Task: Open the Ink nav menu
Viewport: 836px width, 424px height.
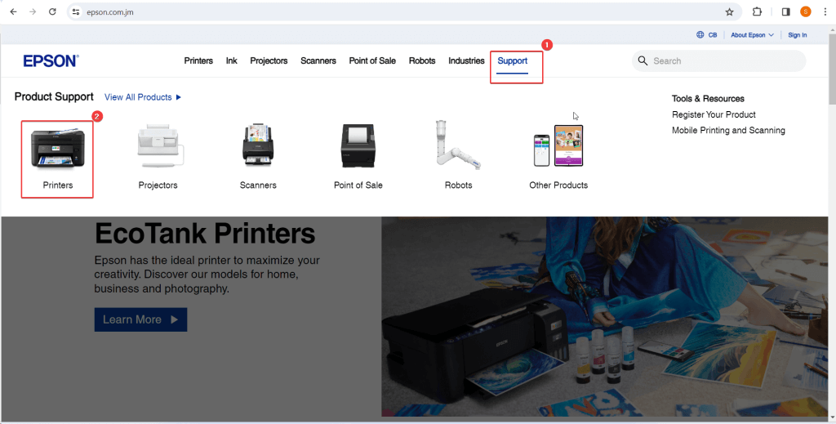Action: coord(231,60)
